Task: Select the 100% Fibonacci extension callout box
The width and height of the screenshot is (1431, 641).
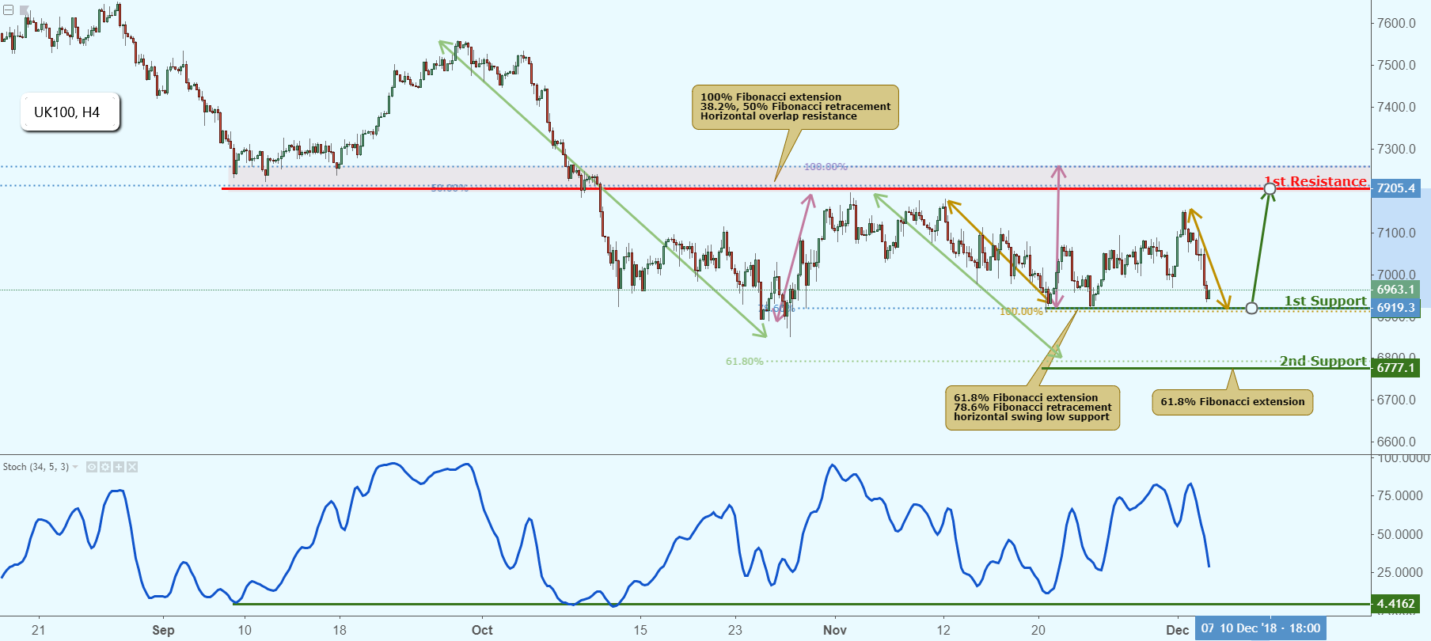Action: click(795, 107)
